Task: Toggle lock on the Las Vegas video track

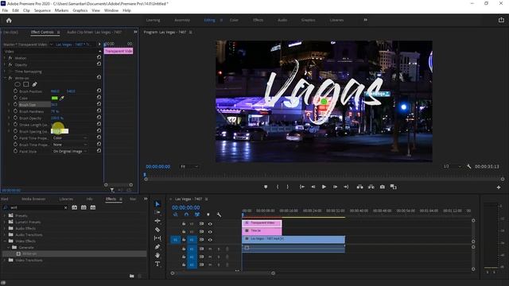Action: pyautogui.click(x=184, y=240)
